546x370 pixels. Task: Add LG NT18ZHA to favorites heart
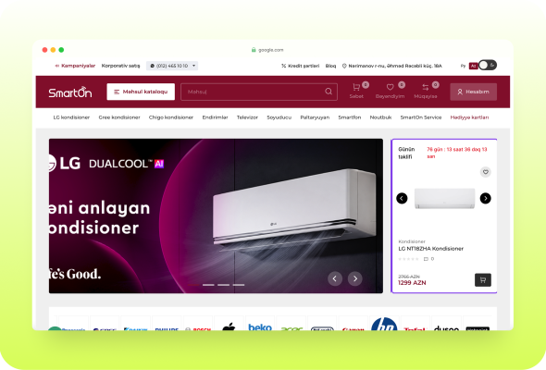486,172
